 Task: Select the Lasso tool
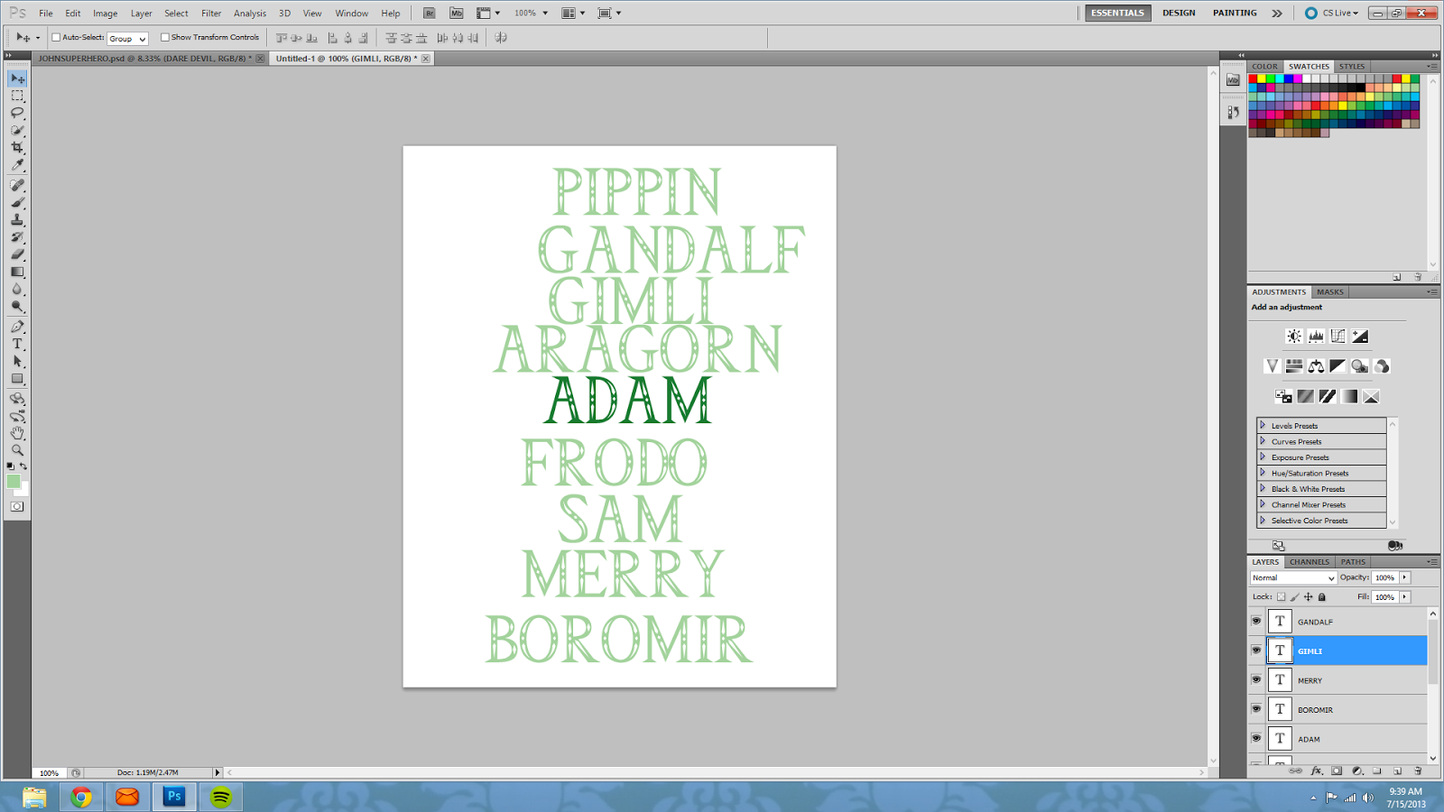[17, 113]
